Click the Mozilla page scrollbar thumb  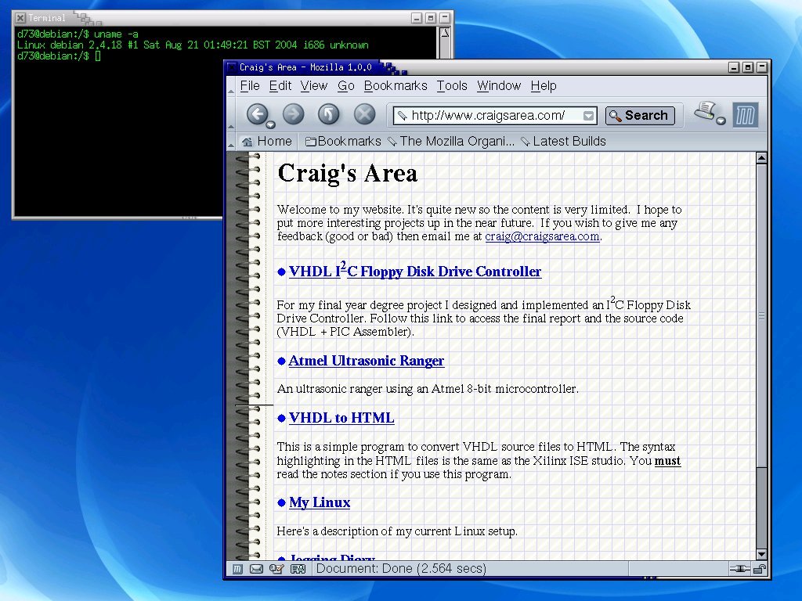click(761, 315)
